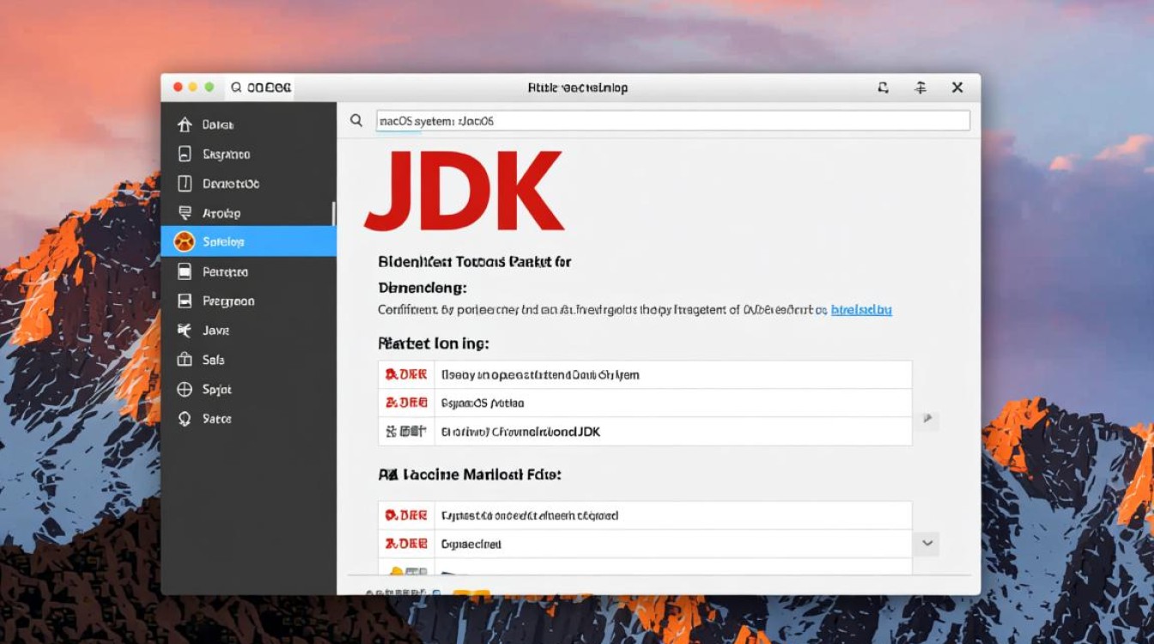
Task: Open the Java sidebar item
Action: (x=216, y=331)
